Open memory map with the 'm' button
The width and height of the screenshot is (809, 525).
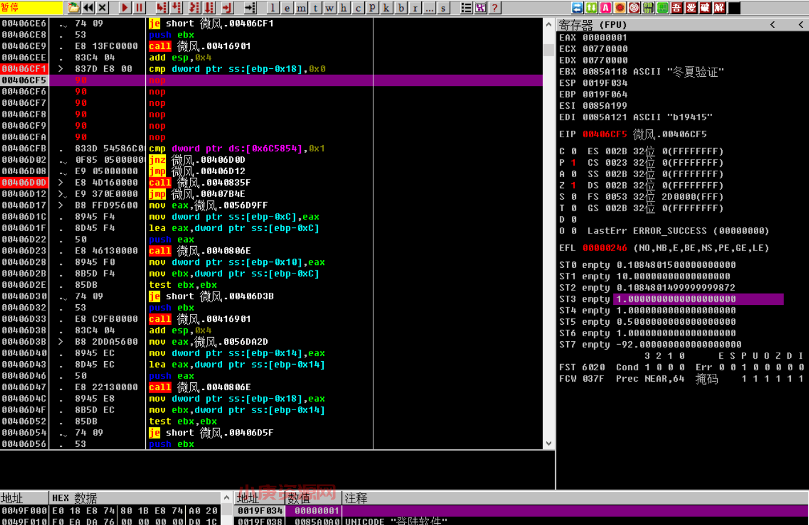coord(301,8)
